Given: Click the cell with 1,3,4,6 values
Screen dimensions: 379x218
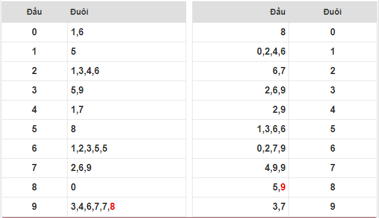Looking at the screenshot, I should coord(126,71).
